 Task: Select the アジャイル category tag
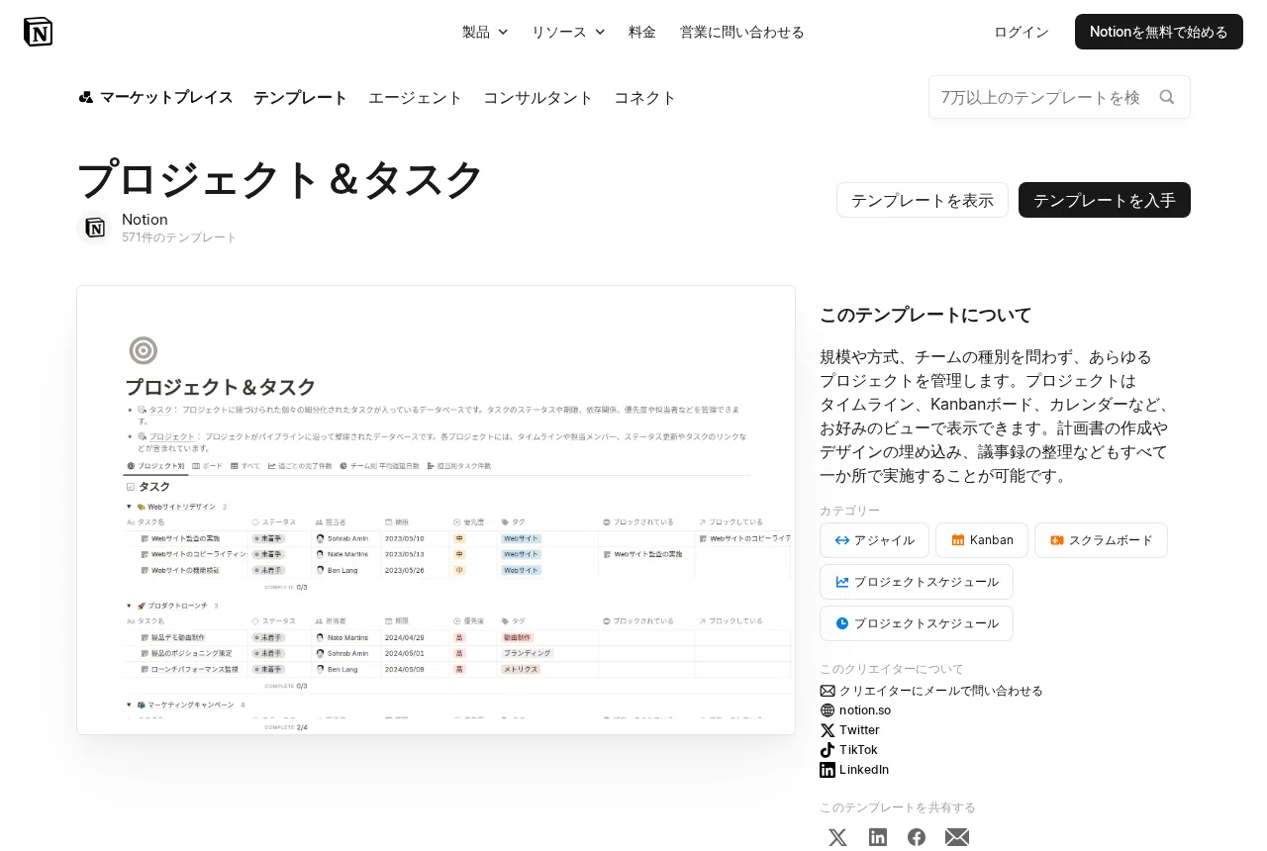pos(874,540)
